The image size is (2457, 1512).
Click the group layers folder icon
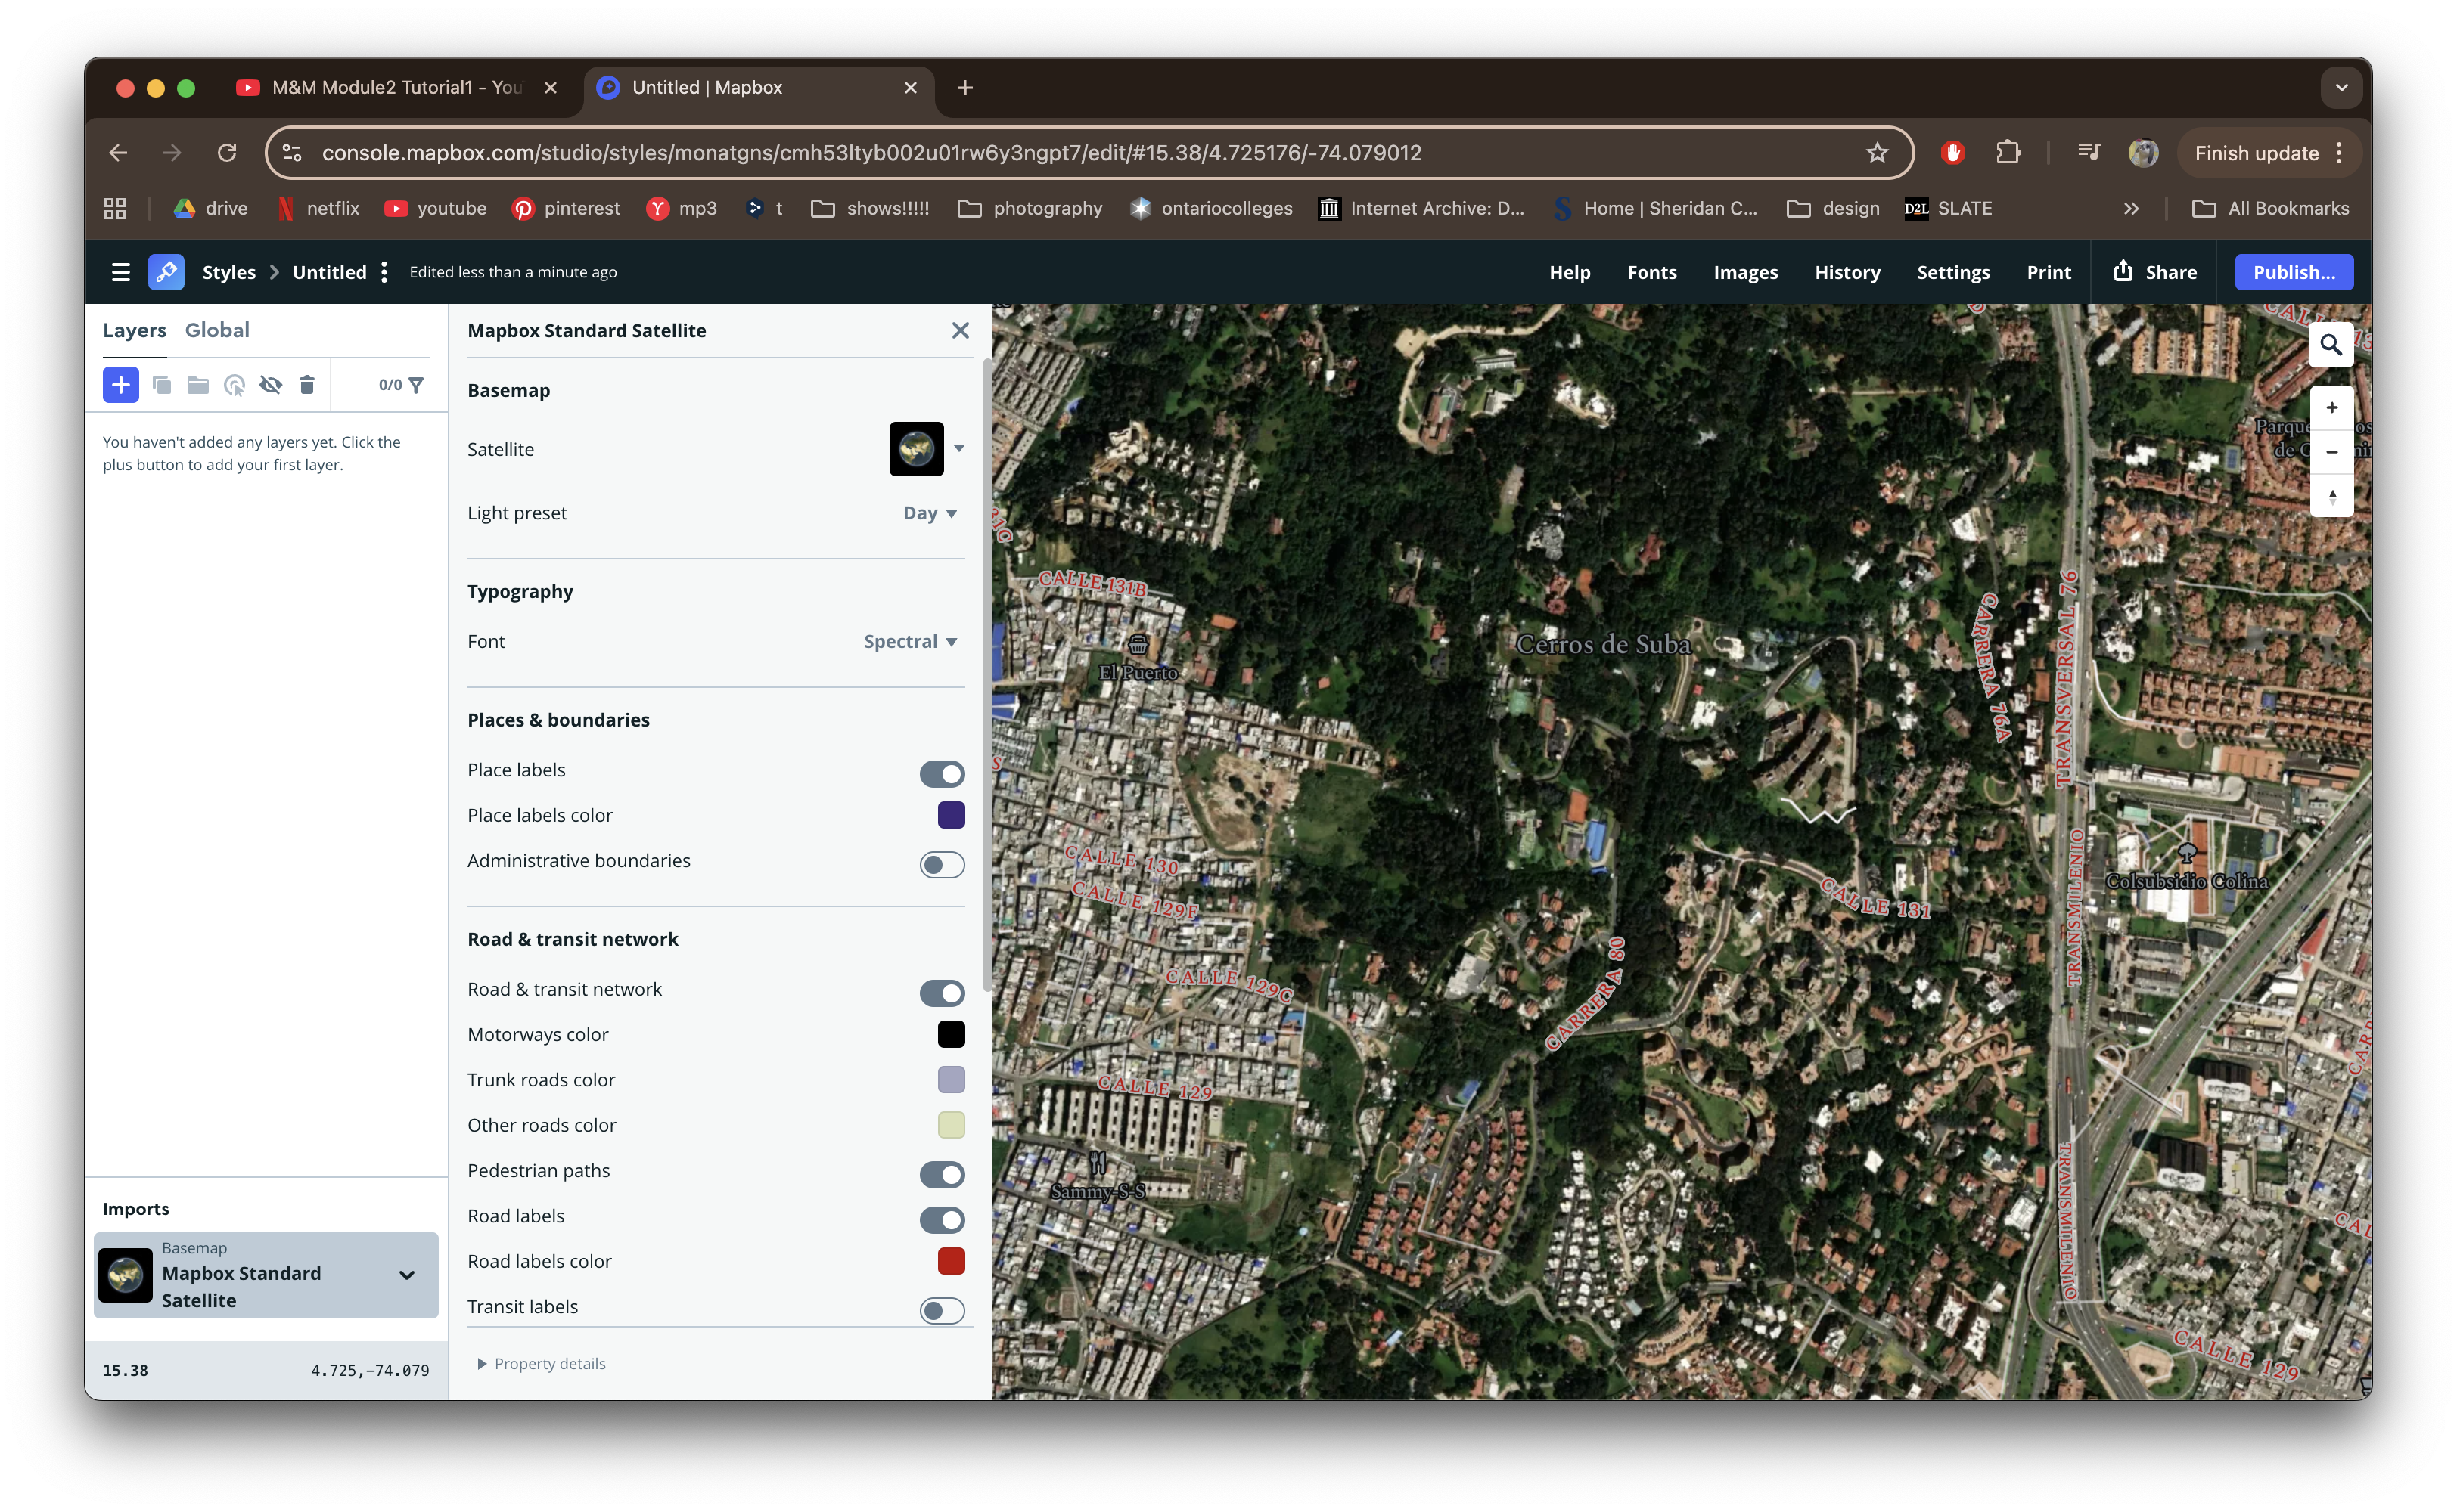pyautogui.click(x=197, y=385)
